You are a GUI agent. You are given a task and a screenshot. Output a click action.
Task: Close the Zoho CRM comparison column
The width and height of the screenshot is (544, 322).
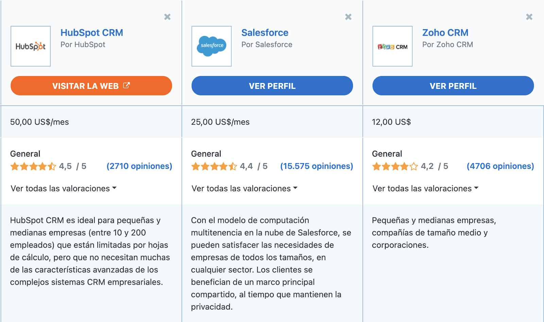click(529, 17)
